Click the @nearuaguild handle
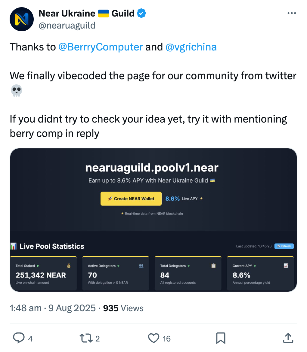Viewport: 307px width, 352px height. (67, 26)
